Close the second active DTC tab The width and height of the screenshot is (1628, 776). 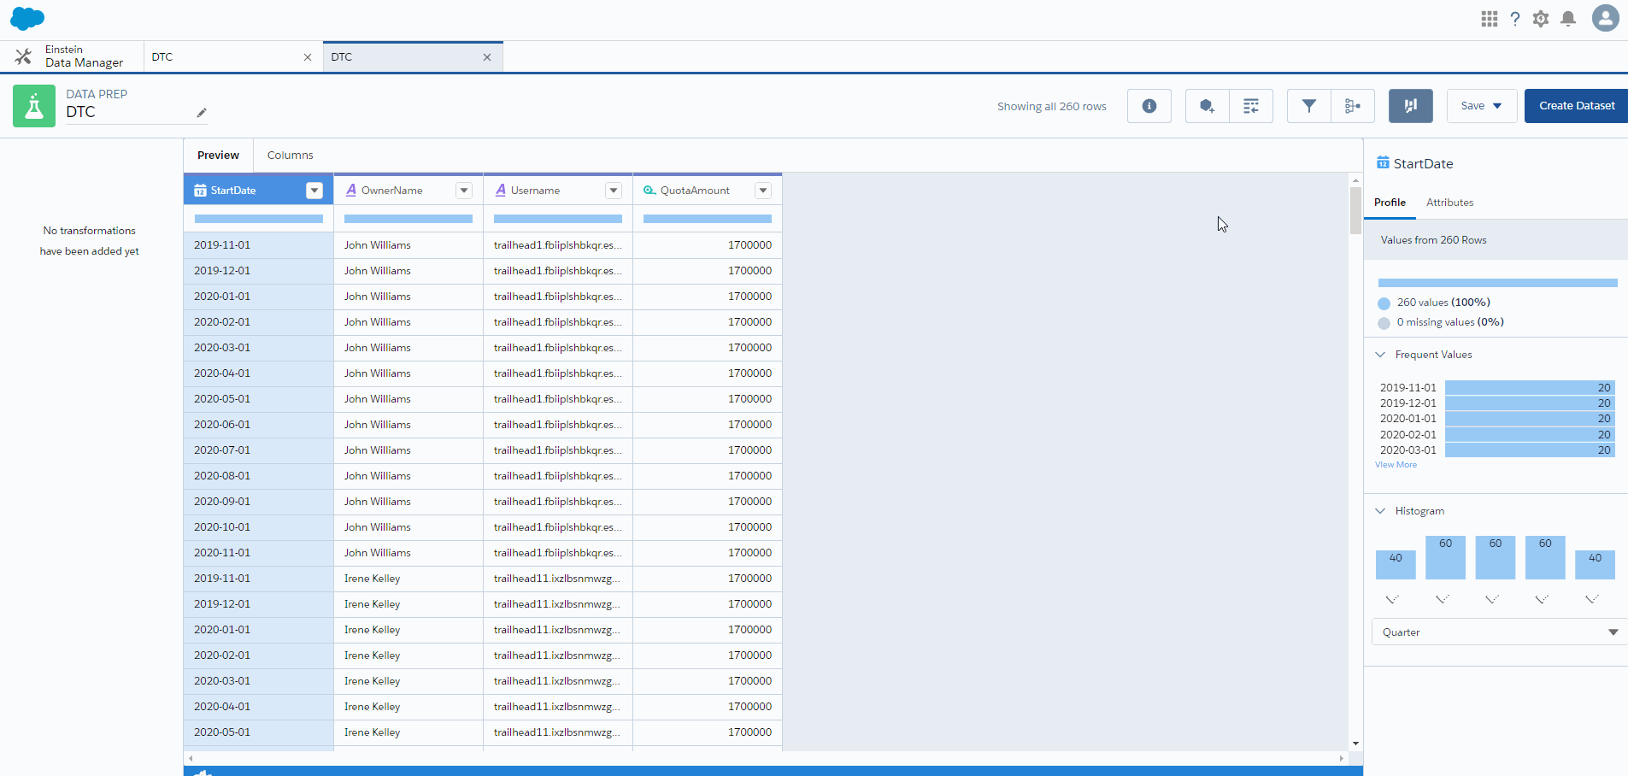tap(487, 57)
